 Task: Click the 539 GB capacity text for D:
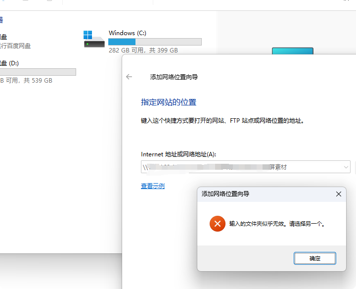pos(26,81)
